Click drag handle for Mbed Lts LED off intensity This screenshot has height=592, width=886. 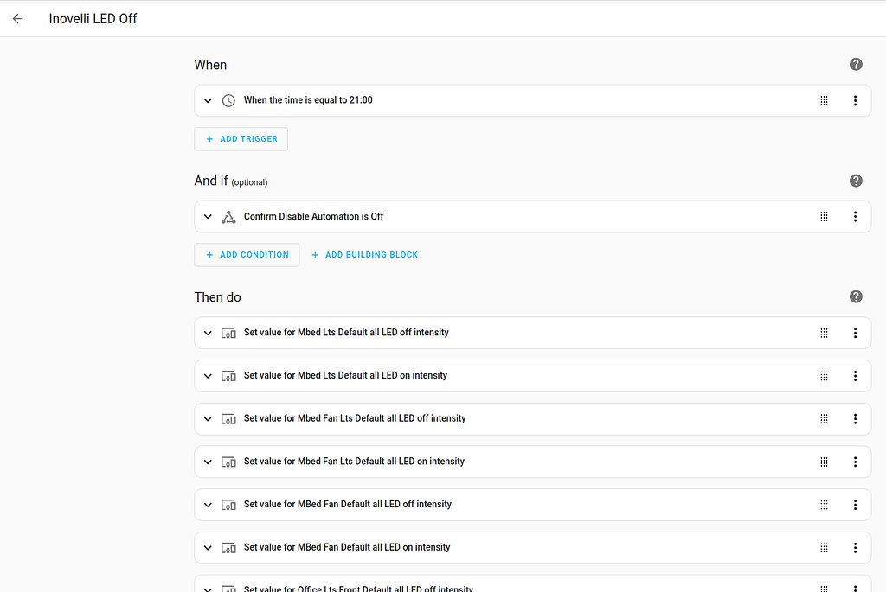(x=824, y=333)
